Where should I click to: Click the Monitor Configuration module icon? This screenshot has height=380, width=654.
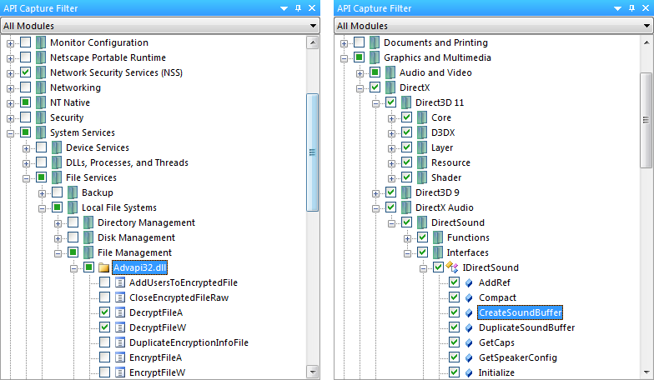(40, 42)
